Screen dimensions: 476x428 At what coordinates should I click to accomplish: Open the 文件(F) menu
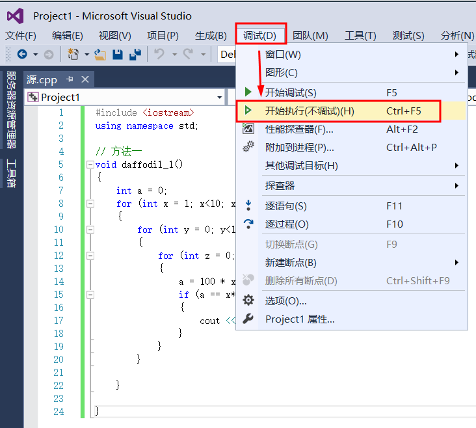pyautogui.click(x=21, y=36)
